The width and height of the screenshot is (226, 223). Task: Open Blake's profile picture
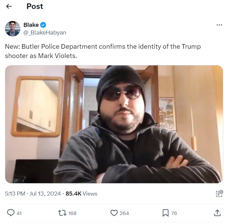pyautogui.click(x=13, y=29)
